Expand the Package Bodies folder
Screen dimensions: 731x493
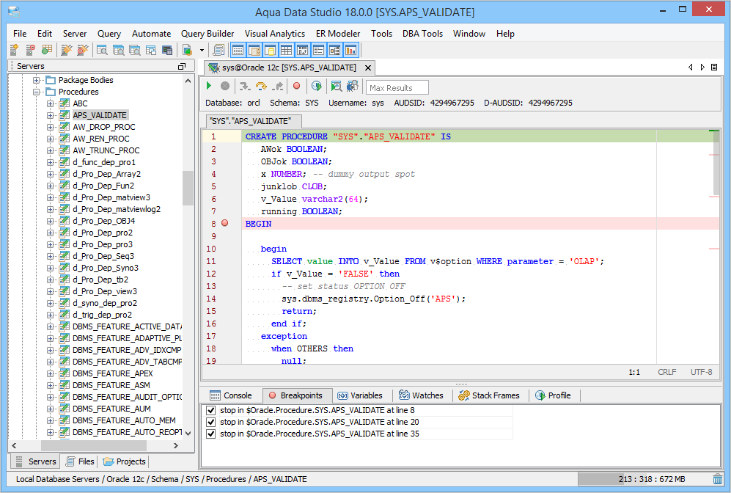(x=37, y=81)
